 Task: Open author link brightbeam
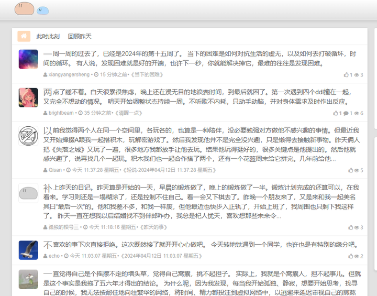pyautogui.click(x=61, y=113)
